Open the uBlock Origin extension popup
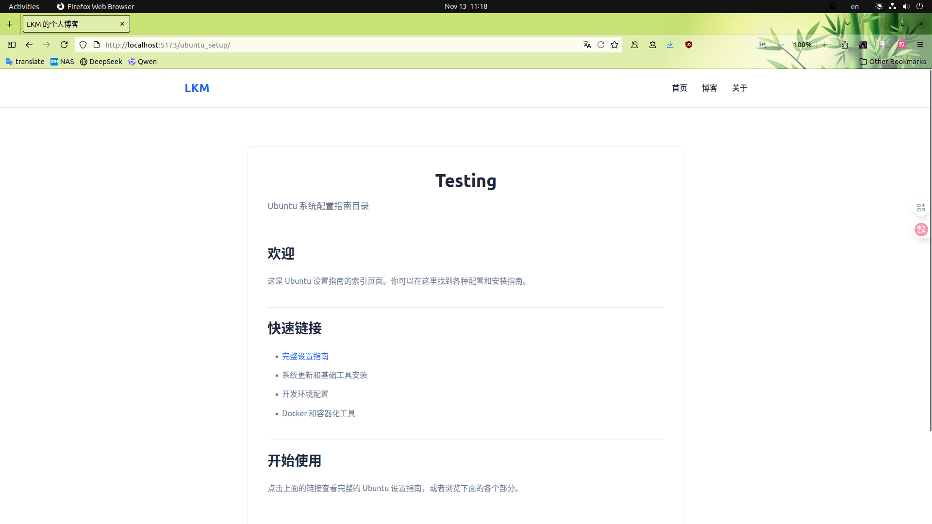 (x=689, y=45)
